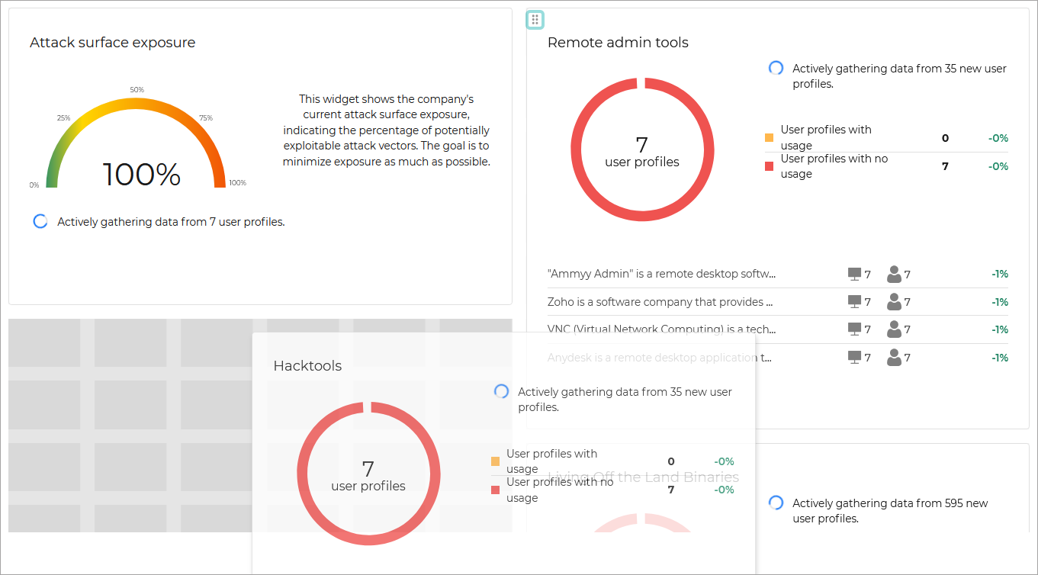Click the 35 new user profiles message in Hacktools

pos(625,399)
